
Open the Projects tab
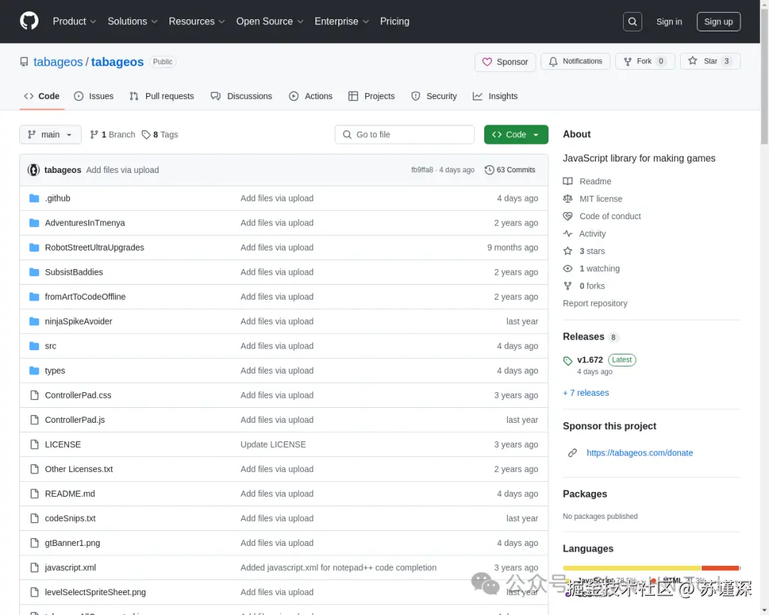point(371,96)
